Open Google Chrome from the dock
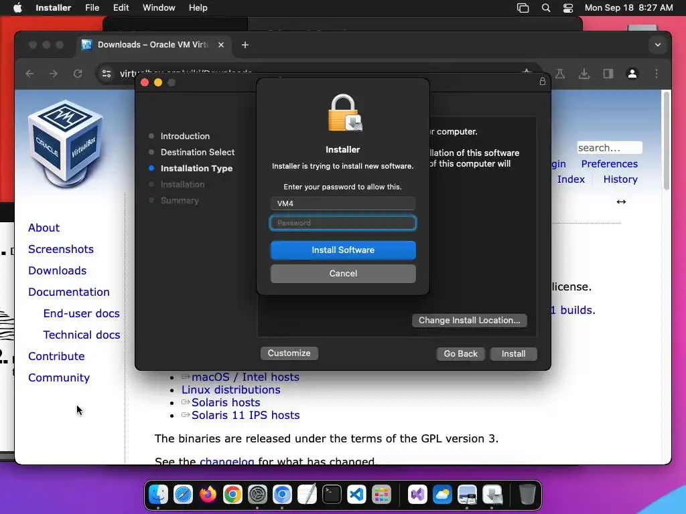 232,495
